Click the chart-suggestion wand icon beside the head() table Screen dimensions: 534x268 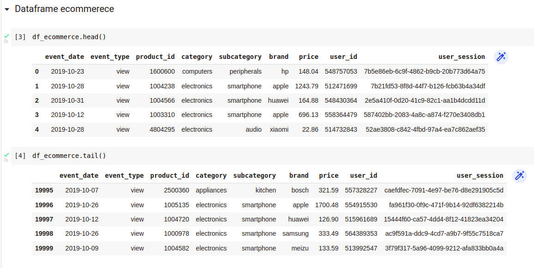501,57
